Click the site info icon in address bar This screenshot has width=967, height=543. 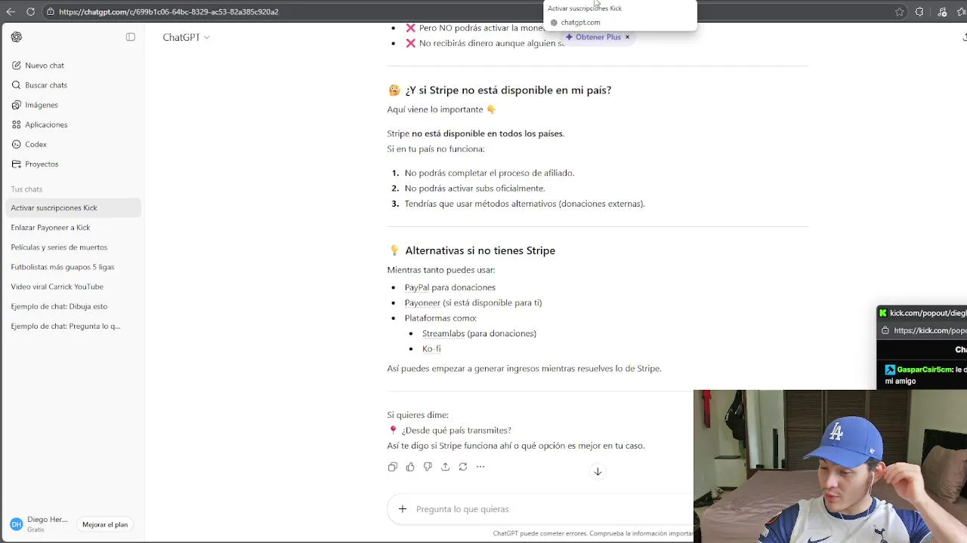(x=50, y=11)
